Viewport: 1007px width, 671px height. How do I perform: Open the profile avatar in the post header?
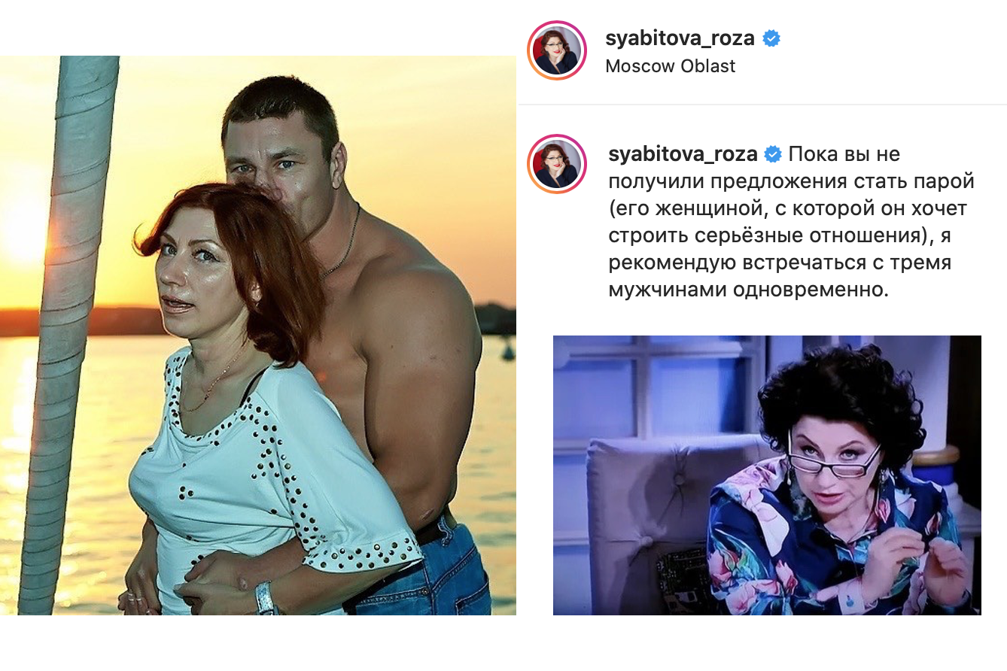tap(557, 50)
